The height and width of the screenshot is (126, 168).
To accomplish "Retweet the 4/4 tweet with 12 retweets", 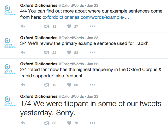I will [47, 26].
